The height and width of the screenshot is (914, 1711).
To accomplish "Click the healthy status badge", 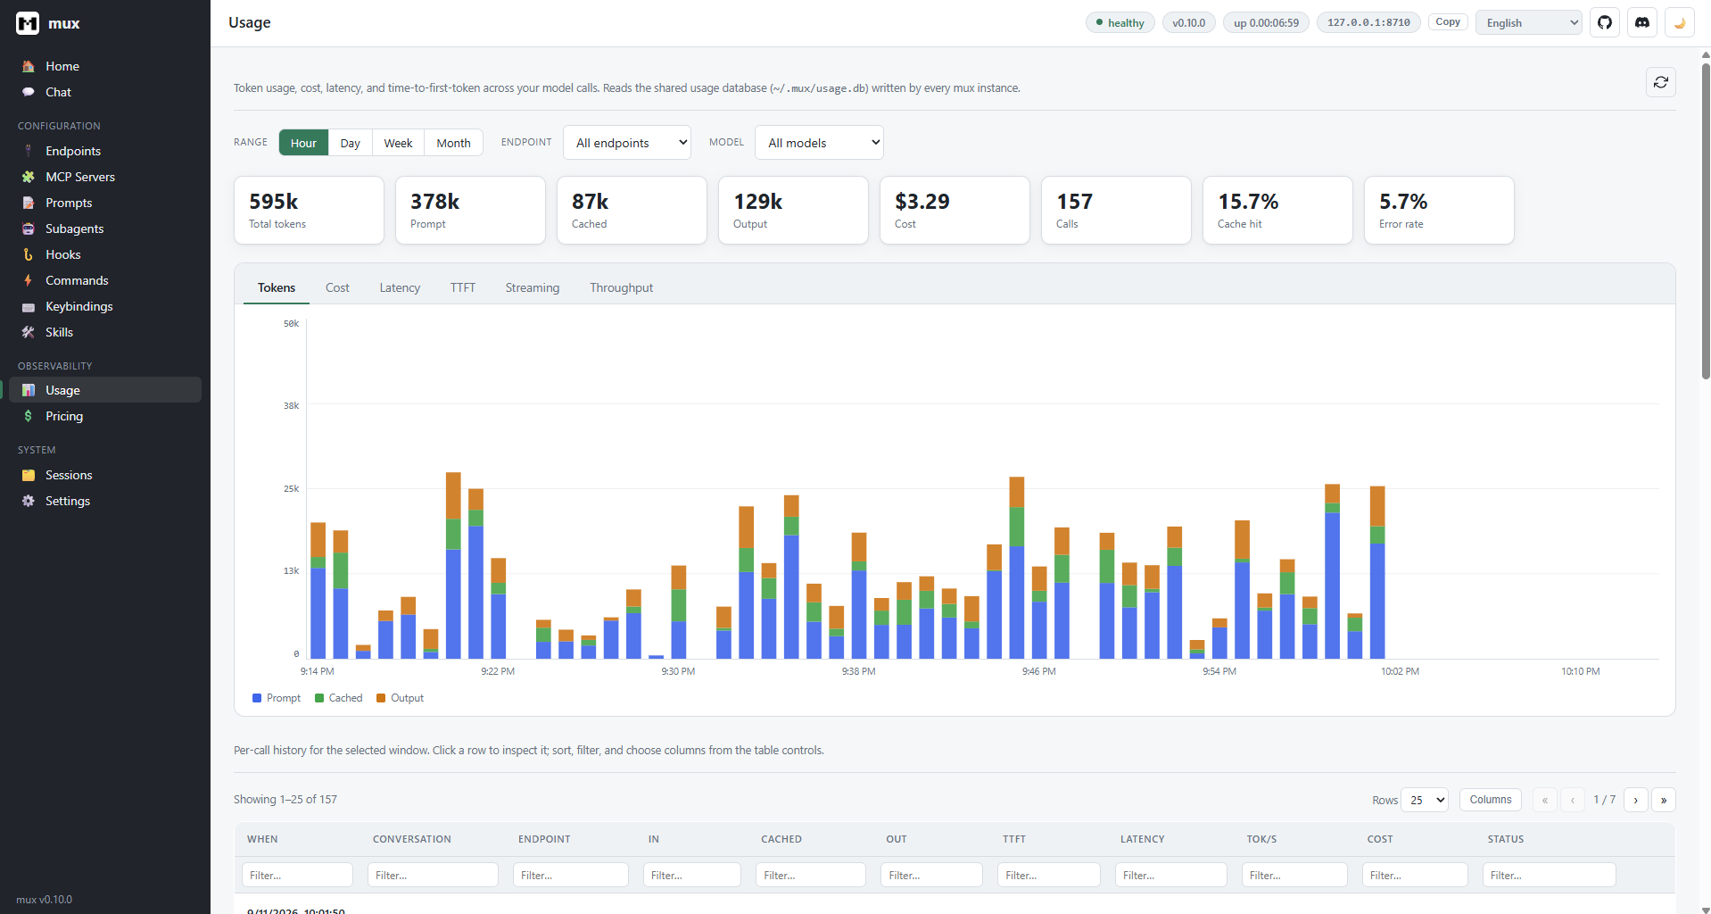I will 1120,22.
